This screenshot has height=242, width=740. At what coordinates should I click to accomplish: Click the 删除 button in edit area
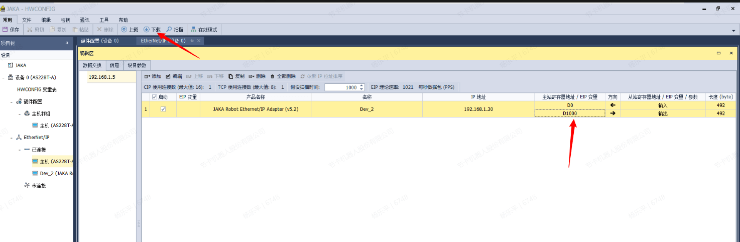[x=257, y=76]
